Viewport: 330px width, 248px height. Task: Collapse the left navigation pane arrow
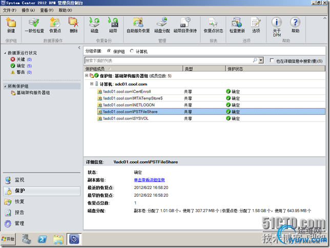point(79,48)
